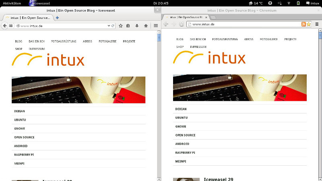Select the intux tab in Iceweasel

point(28,18)
